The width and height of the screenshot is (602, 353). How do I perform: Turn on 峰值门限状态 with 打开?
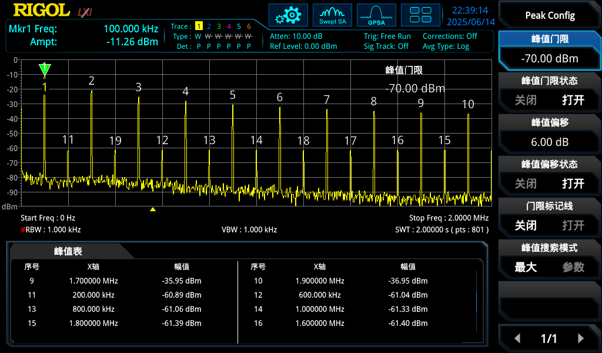(x=573, y=100)
